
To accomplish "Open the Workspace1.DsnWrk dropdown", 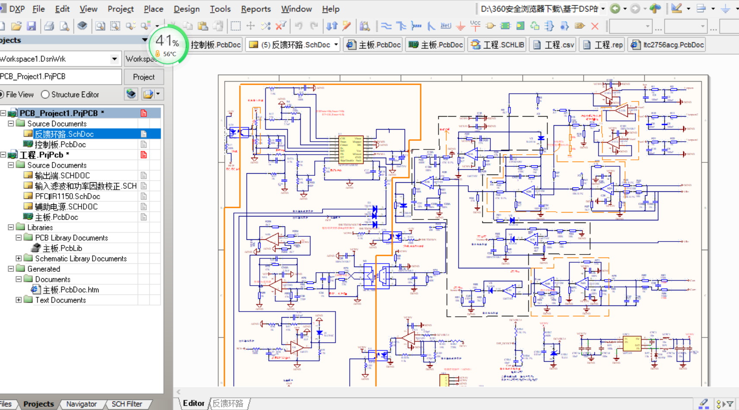I will [114, 59].
